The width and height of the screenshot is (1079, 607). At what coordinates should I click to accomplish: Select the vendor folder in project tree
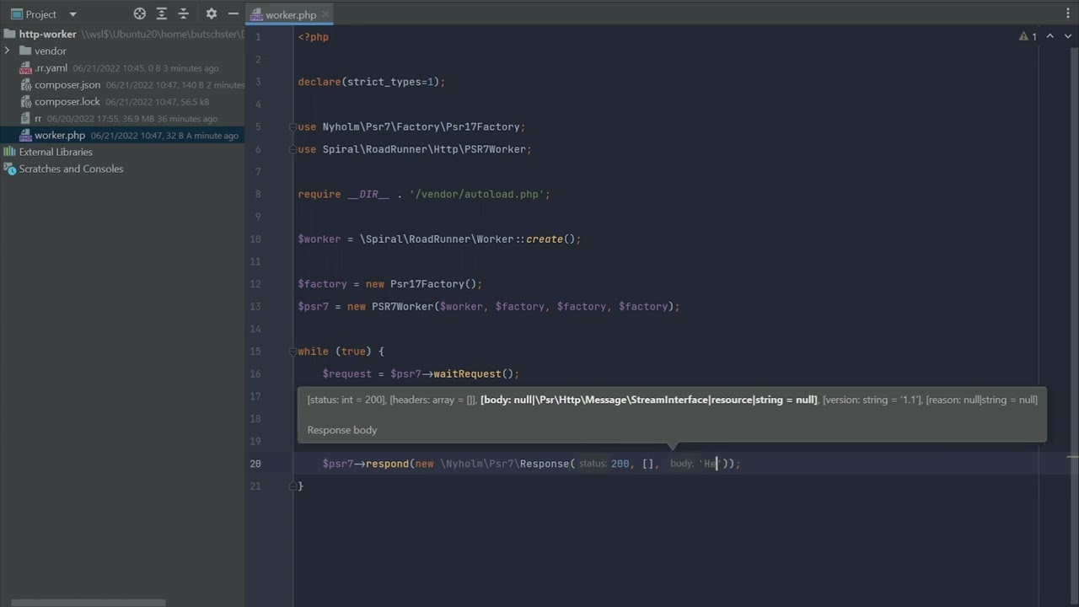point(51,51)
